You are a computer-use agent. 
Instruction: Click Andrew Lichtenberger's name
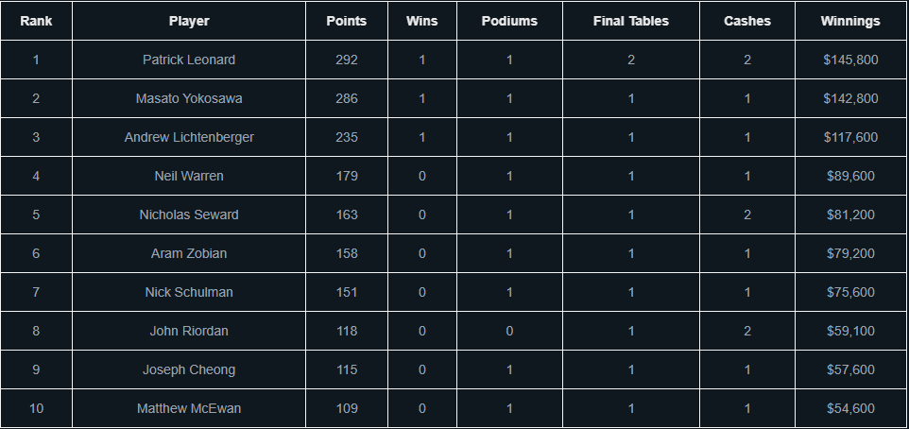click(x=189, y=137)
